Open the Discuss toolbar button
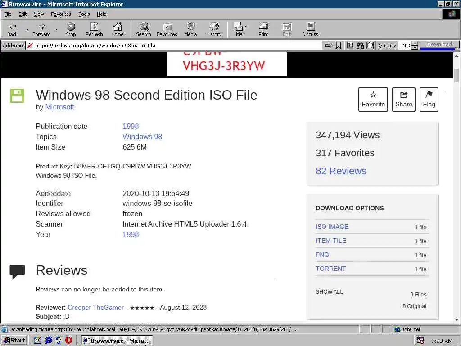 click(x=310, y=29)
